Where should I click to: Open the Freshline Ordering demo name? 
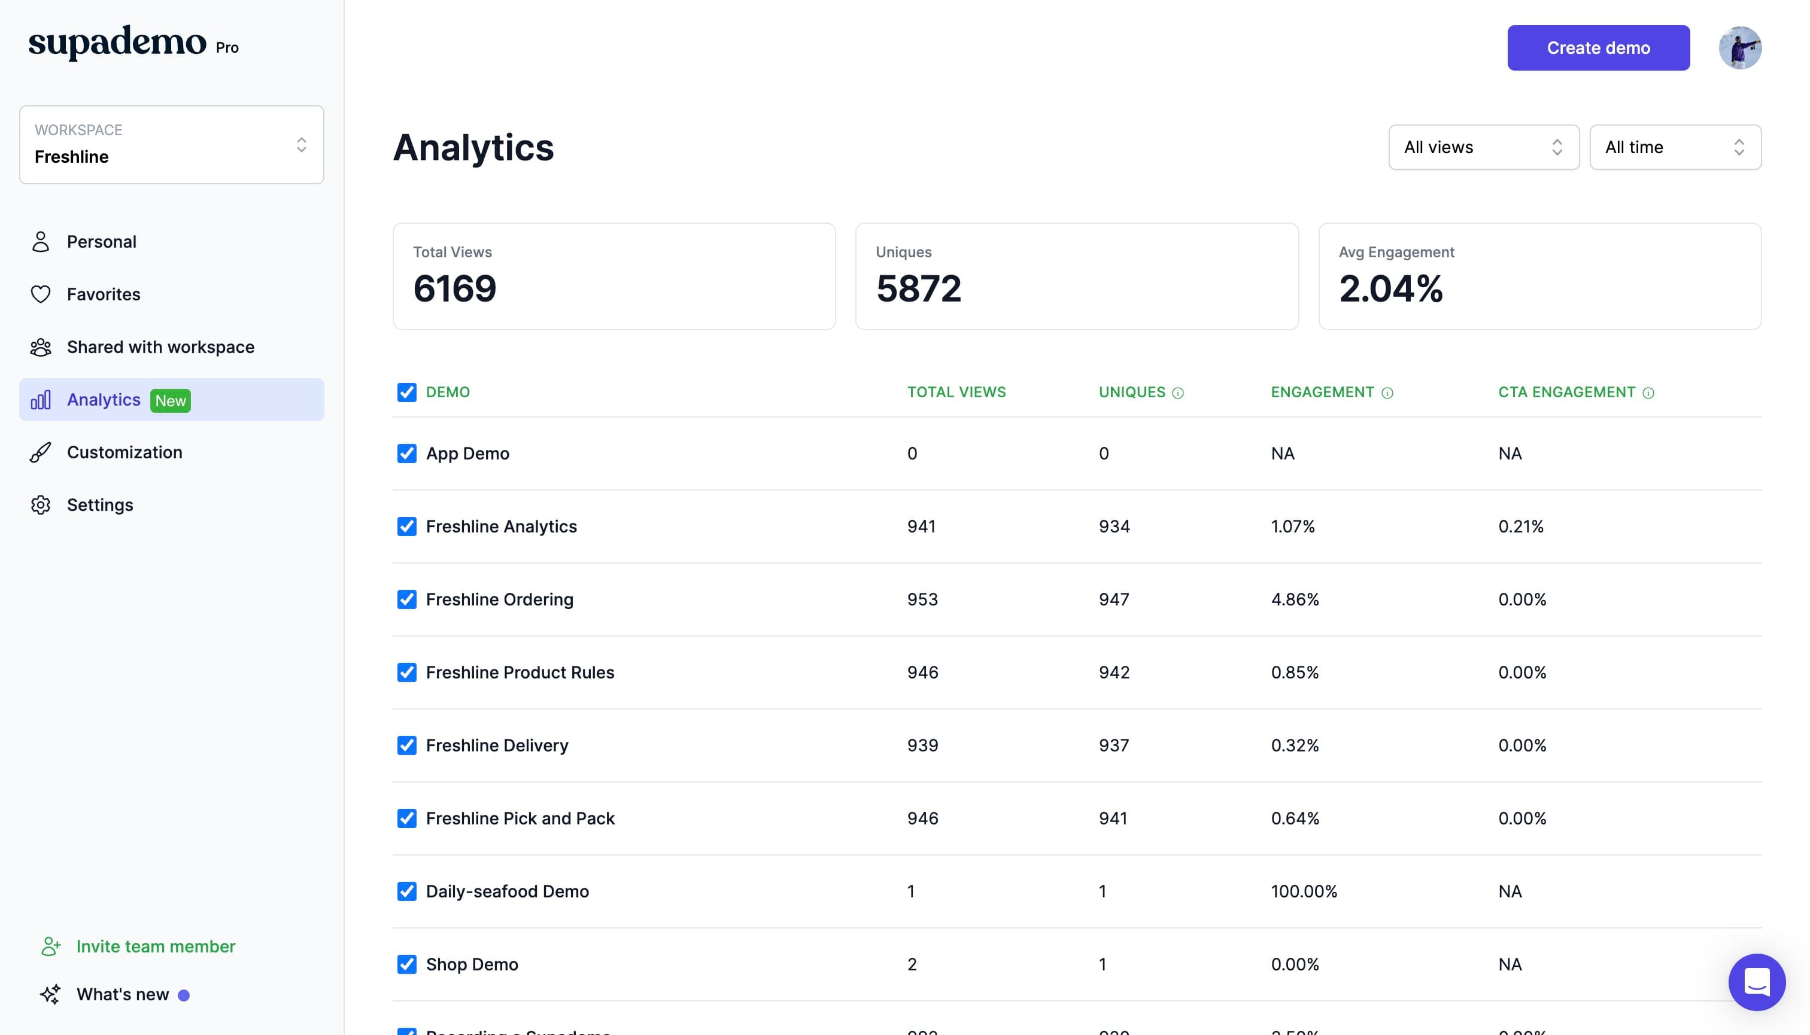[x=499, y=599]
